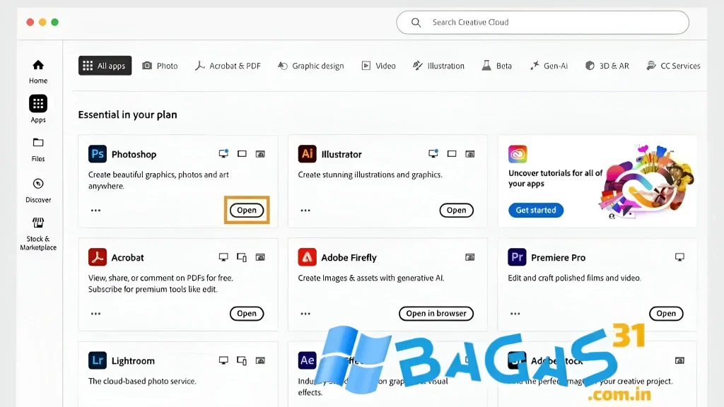Click the tablet platform icon on Illustrator card
Viewport: 724px width, 407px height.
[452, 153]
